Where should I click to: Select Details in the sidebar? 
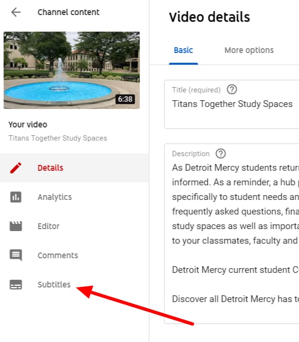[x=74, y=168]
